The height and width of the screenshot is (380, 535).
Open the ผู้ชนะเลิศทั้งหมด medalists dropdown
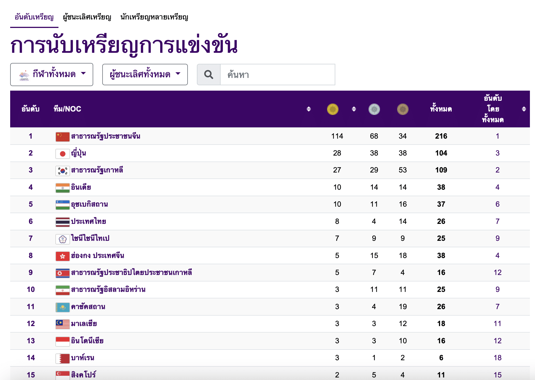pyautogui.click(x=145, y=74)
